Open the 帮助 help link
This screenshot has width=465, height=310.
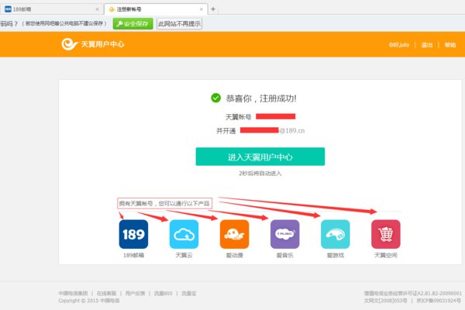[x=449, y=45]
